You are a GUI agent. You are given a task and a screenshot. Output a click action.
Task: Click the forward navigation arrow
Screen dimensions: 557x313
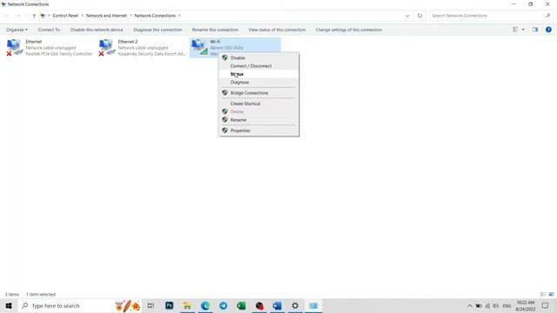click(17, 16)
